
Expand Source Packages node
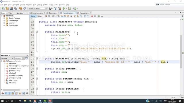4,18
